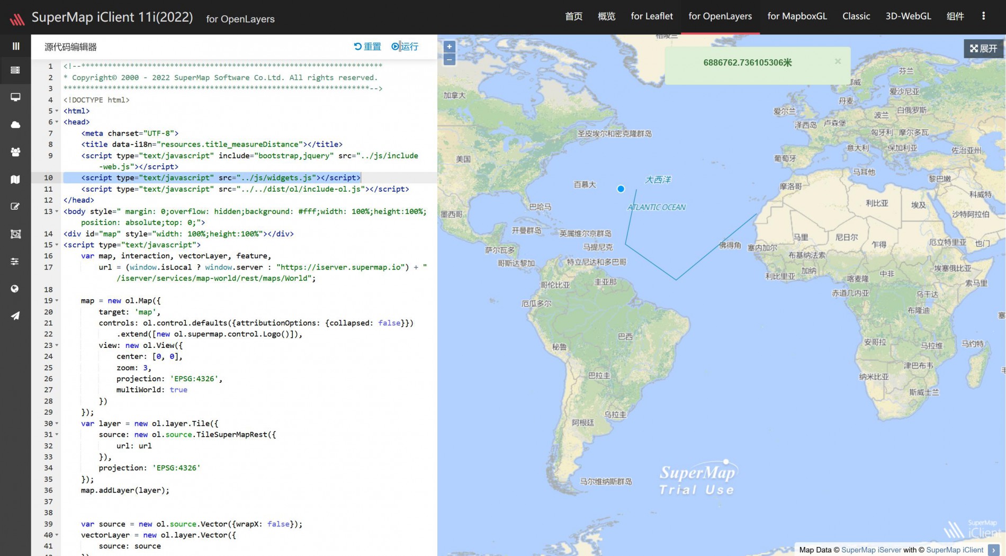Image resolution: width=1006 pixels, height=556 pixels.
Task: Close the distance measurement result popup
Action: point(838,61)
